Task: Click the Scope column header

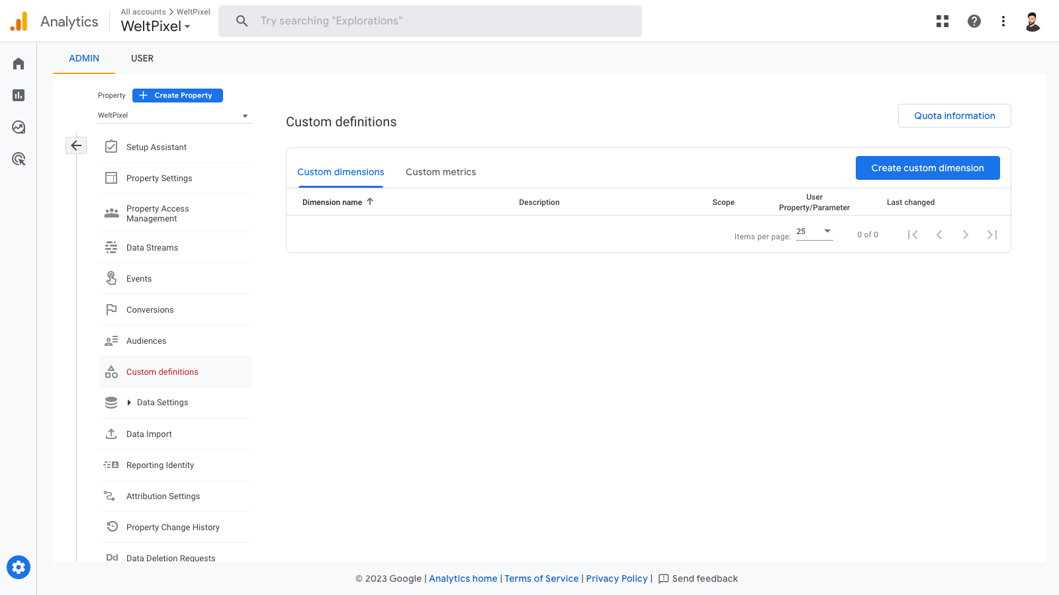Action: click(x=723, y=202)
